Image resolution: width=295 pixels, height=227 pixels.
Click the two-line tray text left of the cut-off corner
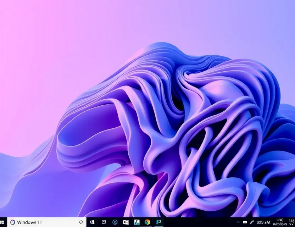tap(280, 222)
